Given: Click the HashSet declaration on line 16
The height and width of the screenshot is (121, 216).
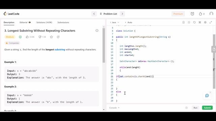Looking at the screenshot, I should tap(147, 61).
